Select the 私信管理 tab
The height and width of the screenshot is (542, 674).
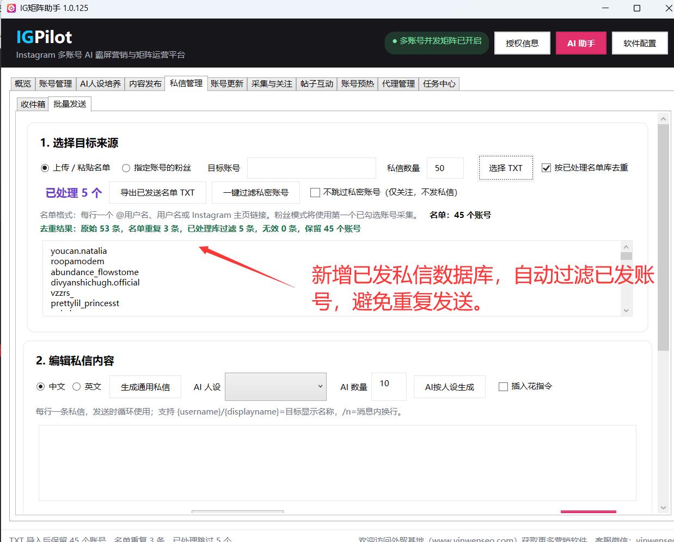[186, 83]
